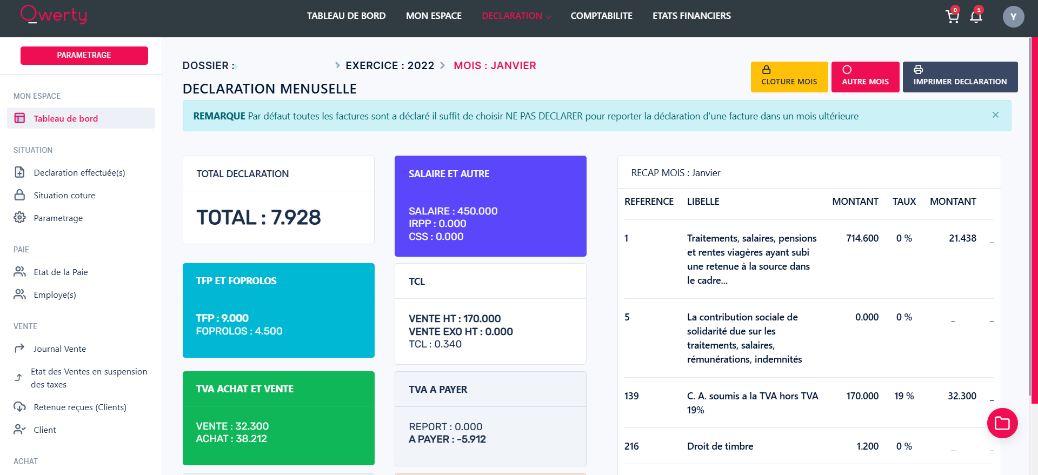
Task: Click the AUTRE MOIS button
Action: pyautogui.click(x=865, y=77)
